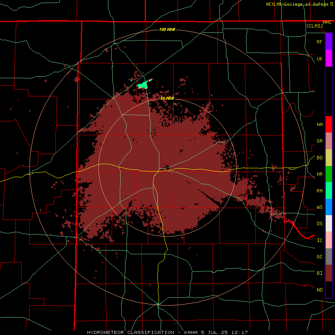Click the GC legend label
The image size is (335, 335).
click(319, 257)
